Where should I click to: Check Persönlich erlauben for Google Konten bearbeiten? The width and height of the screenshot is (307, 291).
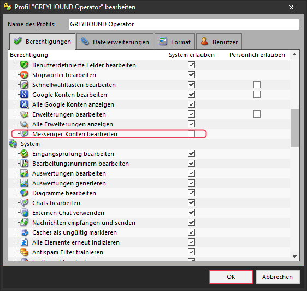pos(257,94)
